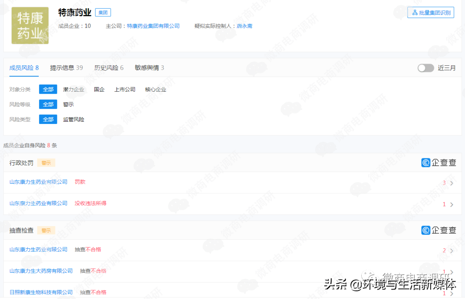Switch to the 成员风险 tab

[x=24, y=68]
